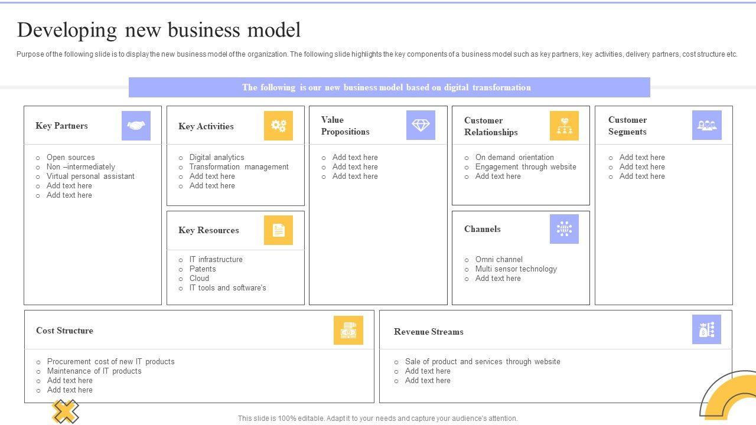
Task: Click the Key Activities gears icon
Action: (278, 126)
